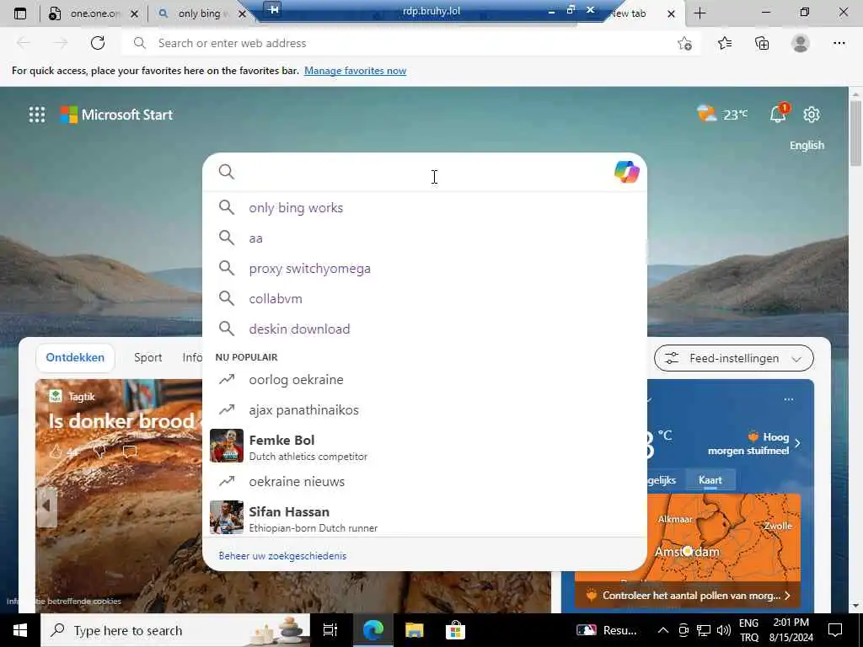This screenshot has width=863, height=647.
Task: Switch the ENG TRQ input language
Action: pyautogui.click(x=748, y=630)
